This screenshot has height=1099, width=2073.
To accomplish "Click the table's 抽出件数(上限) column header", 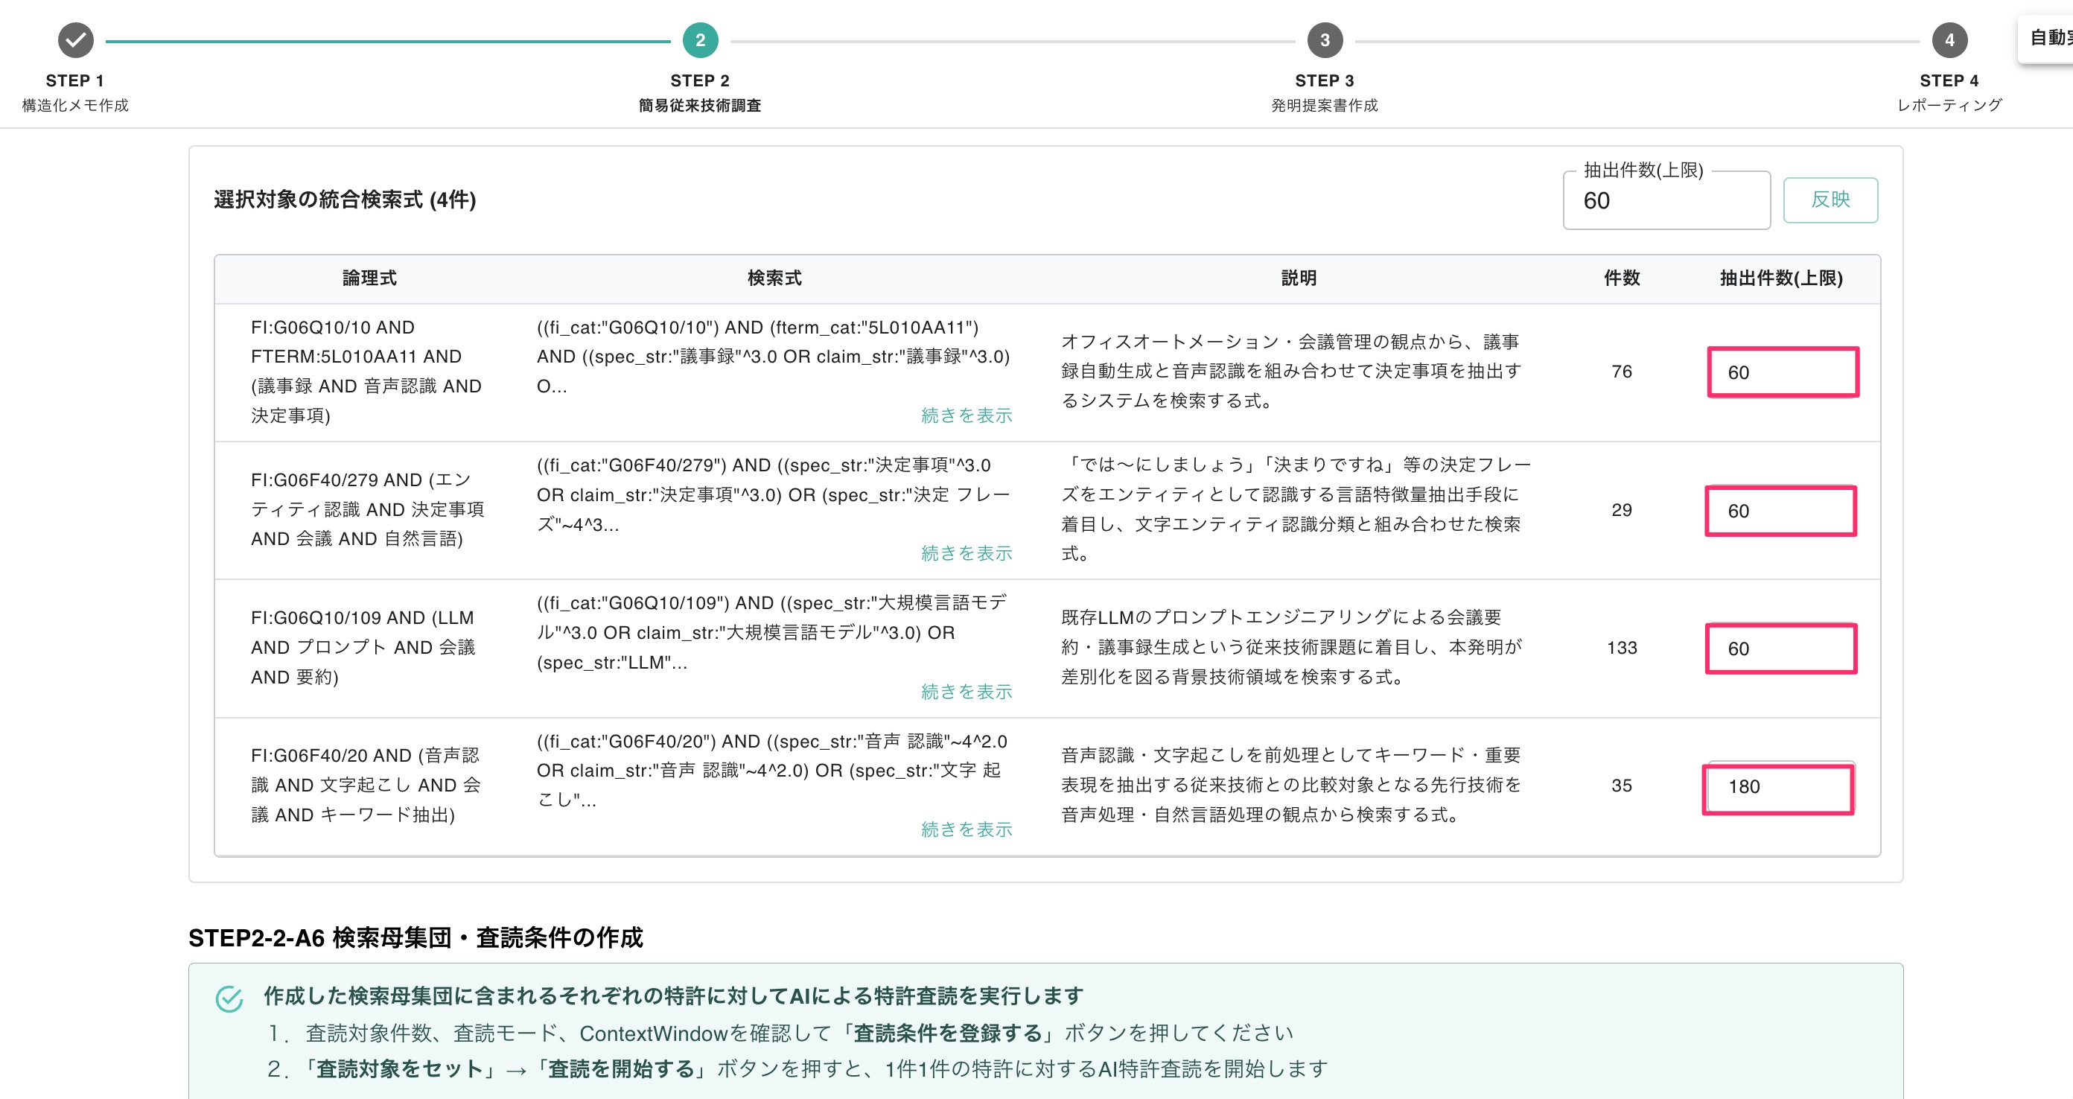I will 1781,278.
